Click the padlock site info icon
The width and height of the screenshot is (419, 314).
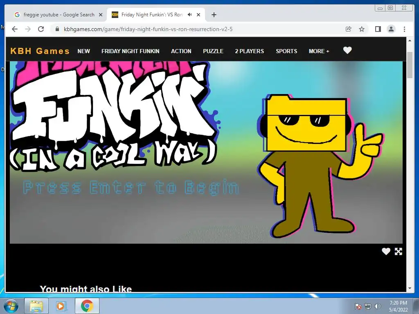(x=57, y=29)
